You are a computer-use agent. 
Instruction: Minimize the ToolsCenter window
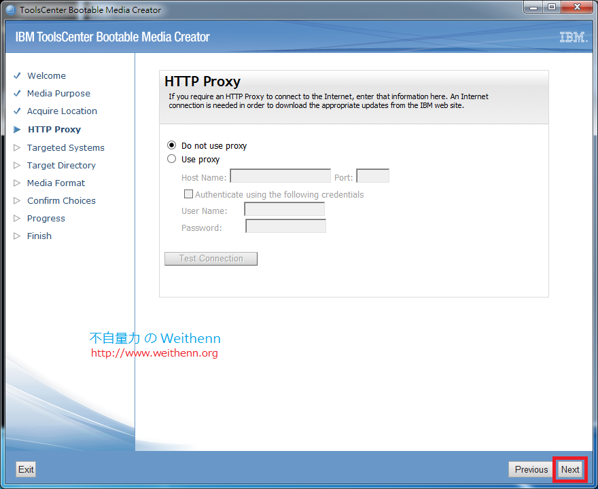(533, 7)
